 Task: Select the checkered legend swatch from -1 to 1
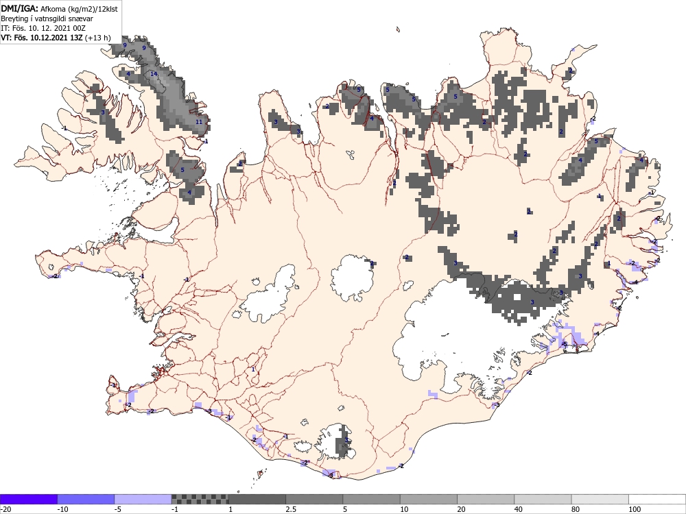[x=200, y=499]
